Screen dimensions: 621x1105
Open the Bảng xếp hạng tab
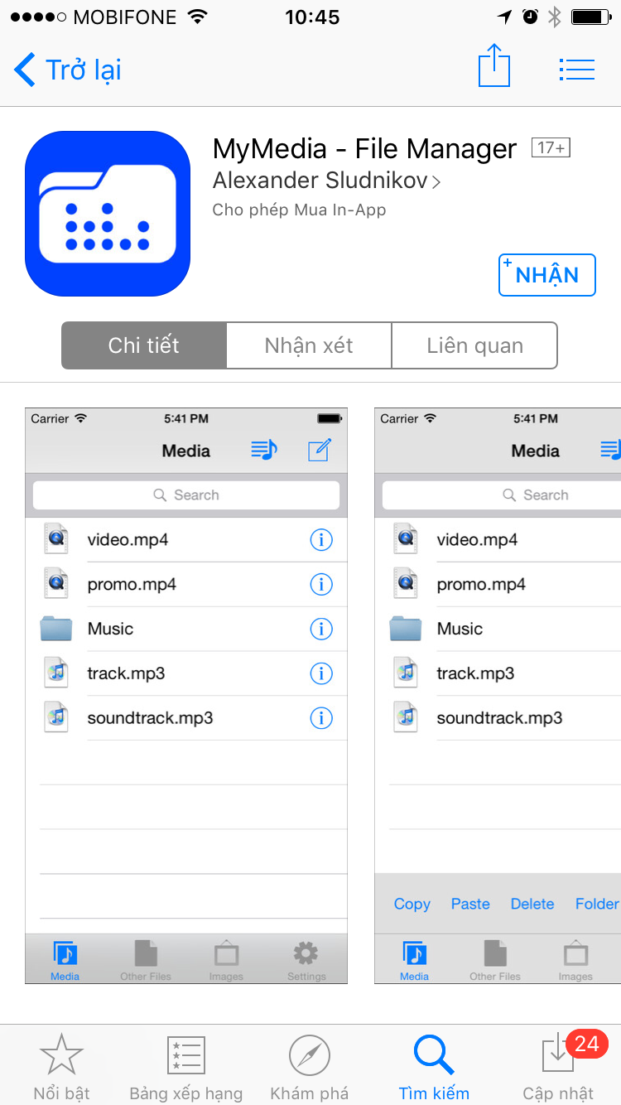pyautogui.click(x=186, y=1067)
